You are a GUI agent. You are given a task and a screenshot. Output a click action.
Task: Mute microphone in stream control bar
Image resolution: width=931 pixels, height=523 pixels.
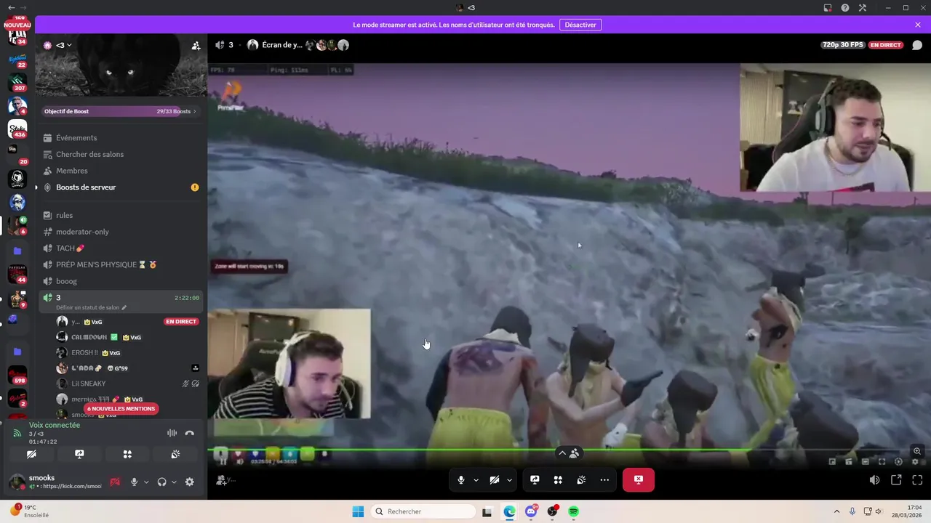[460, 480]
